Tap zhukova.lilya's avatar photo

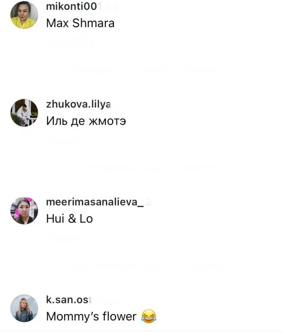[24, 113]
